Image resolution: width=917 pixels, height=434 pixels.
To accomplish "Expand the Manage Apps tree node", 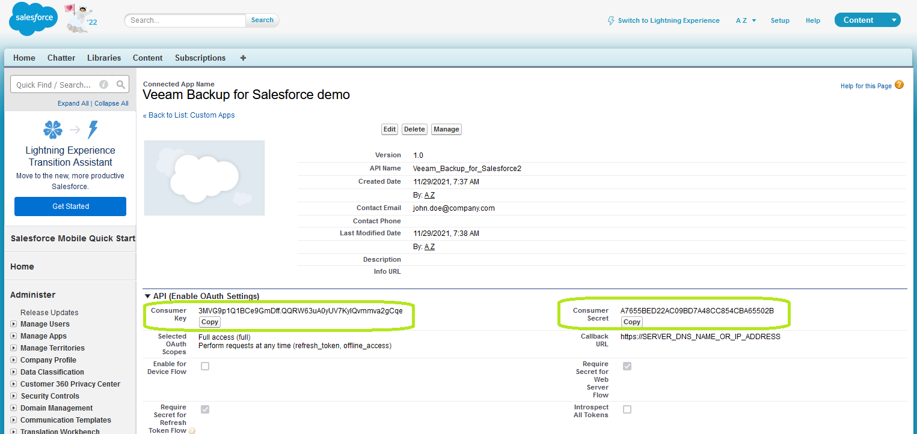I will (x=14, y=336).
